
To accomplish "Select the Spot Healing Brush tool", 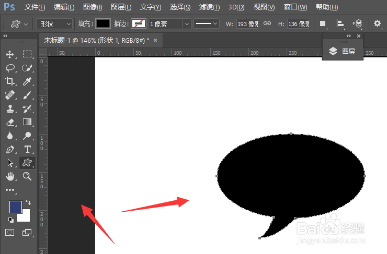I will (x=10, y=95).
